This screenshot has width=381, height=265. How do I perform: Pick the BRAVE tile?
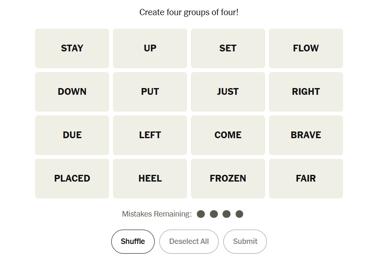click(x=306, y=135)
